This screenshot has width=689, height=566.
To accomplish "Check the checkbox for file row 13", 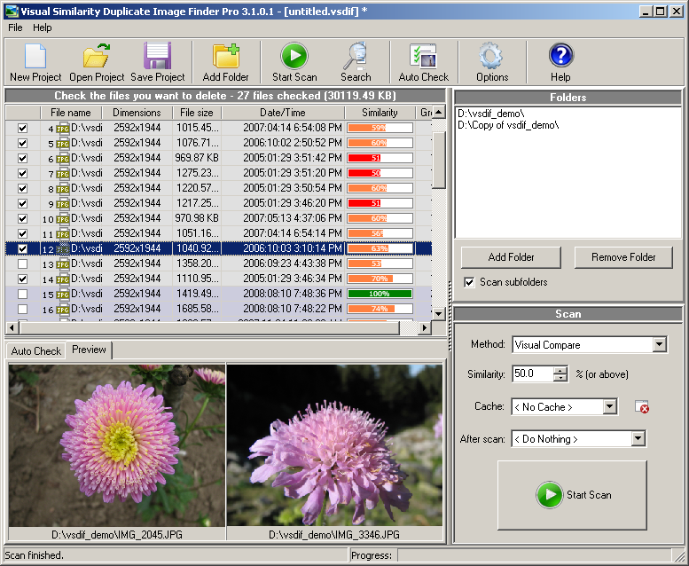I will pyautogui.click(x=22, y=263).
